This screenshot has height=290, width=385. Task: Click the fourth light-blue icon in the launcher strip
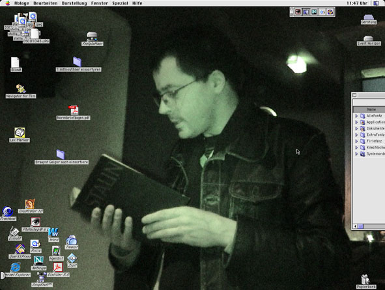(322, 12)
